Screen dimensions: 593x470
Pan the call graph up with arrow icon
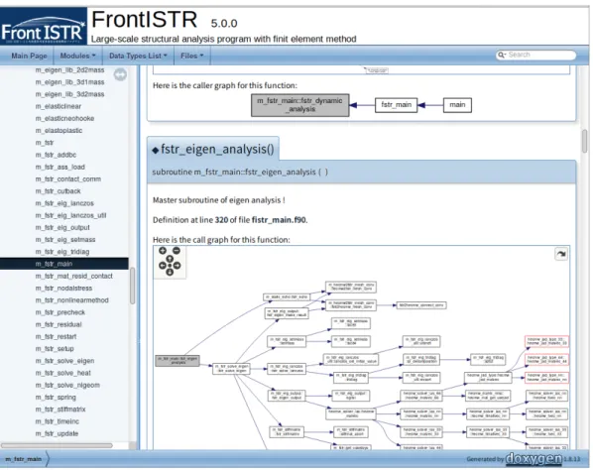click(x=170, y=259)
